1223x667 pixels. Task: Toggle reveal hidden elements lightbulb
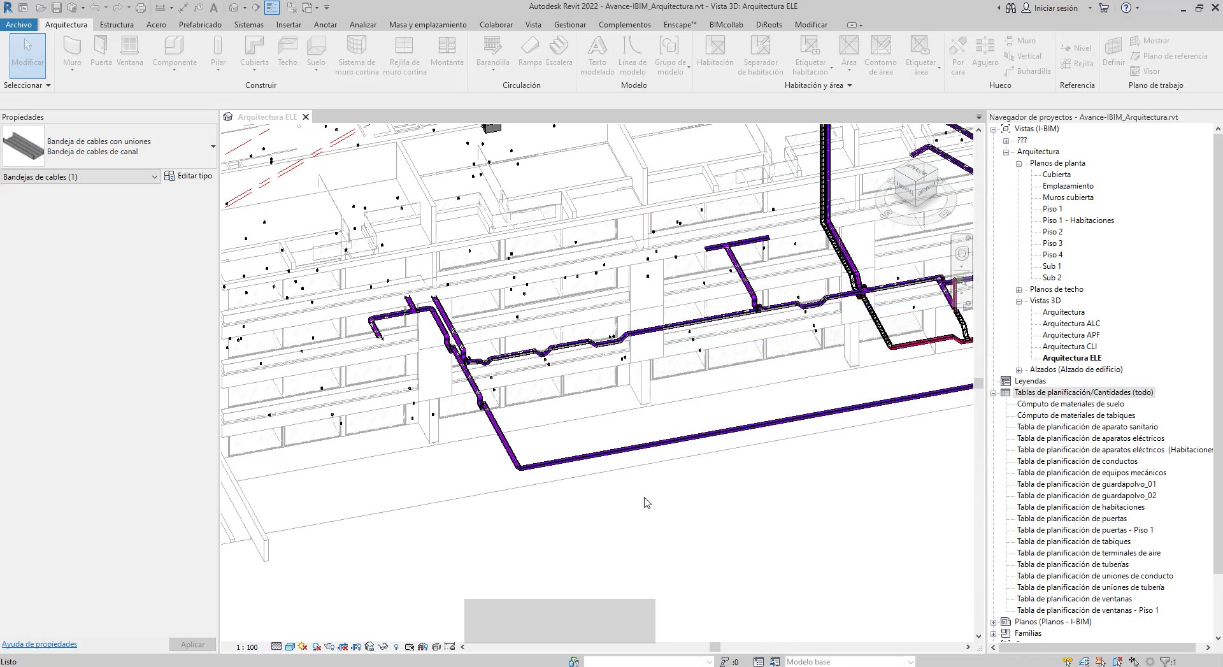click(396, 647)
